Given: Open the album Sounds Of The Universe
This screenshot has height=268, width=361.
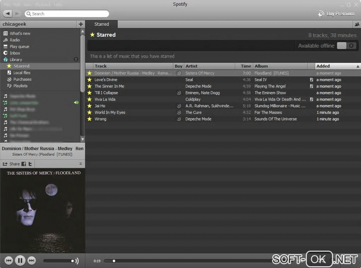Looking at the screenshot, I should [276, 119].
